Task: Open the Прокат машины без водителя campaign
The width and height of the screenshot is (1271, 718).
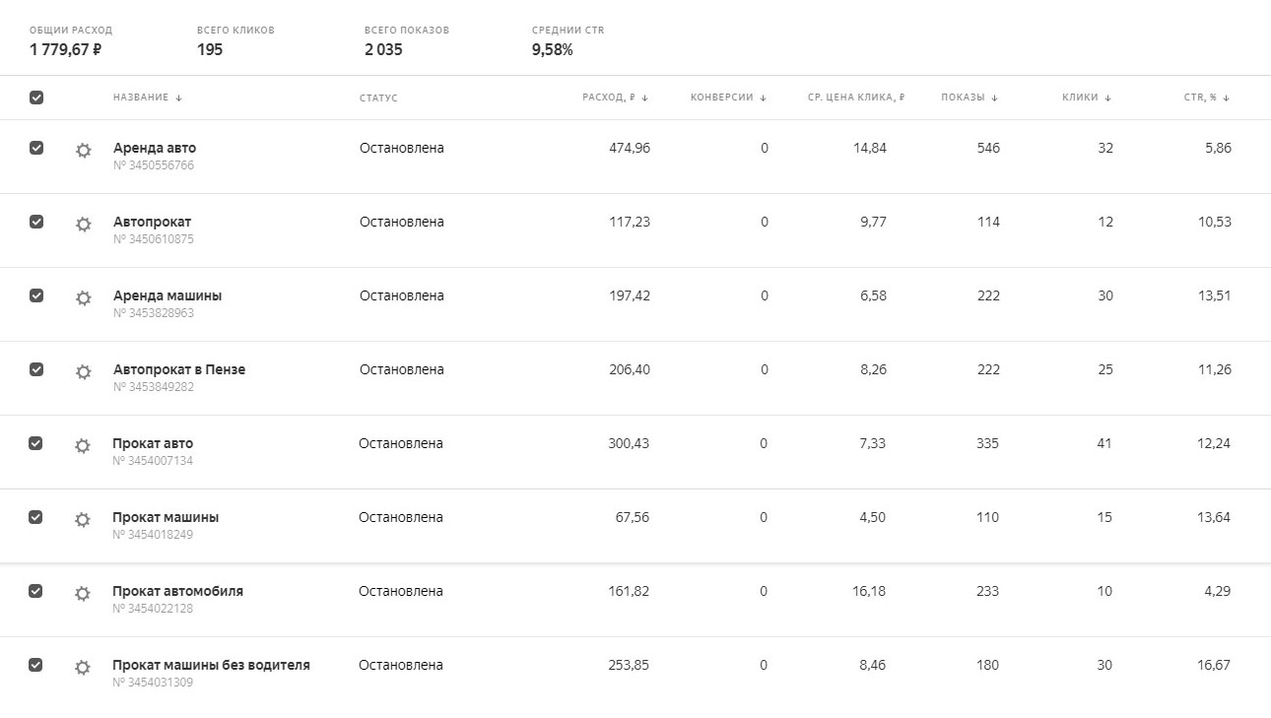Action: coord(211,665)
